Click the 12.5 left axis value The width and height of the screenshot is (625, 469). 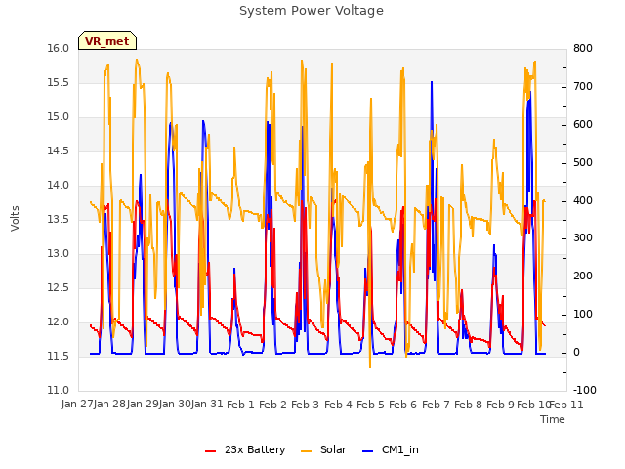tap(59, 288)
